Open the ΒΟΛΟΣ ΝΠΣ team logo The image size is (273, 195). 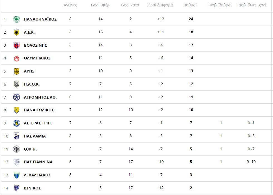pyautogui.click(x=16, y=45)
